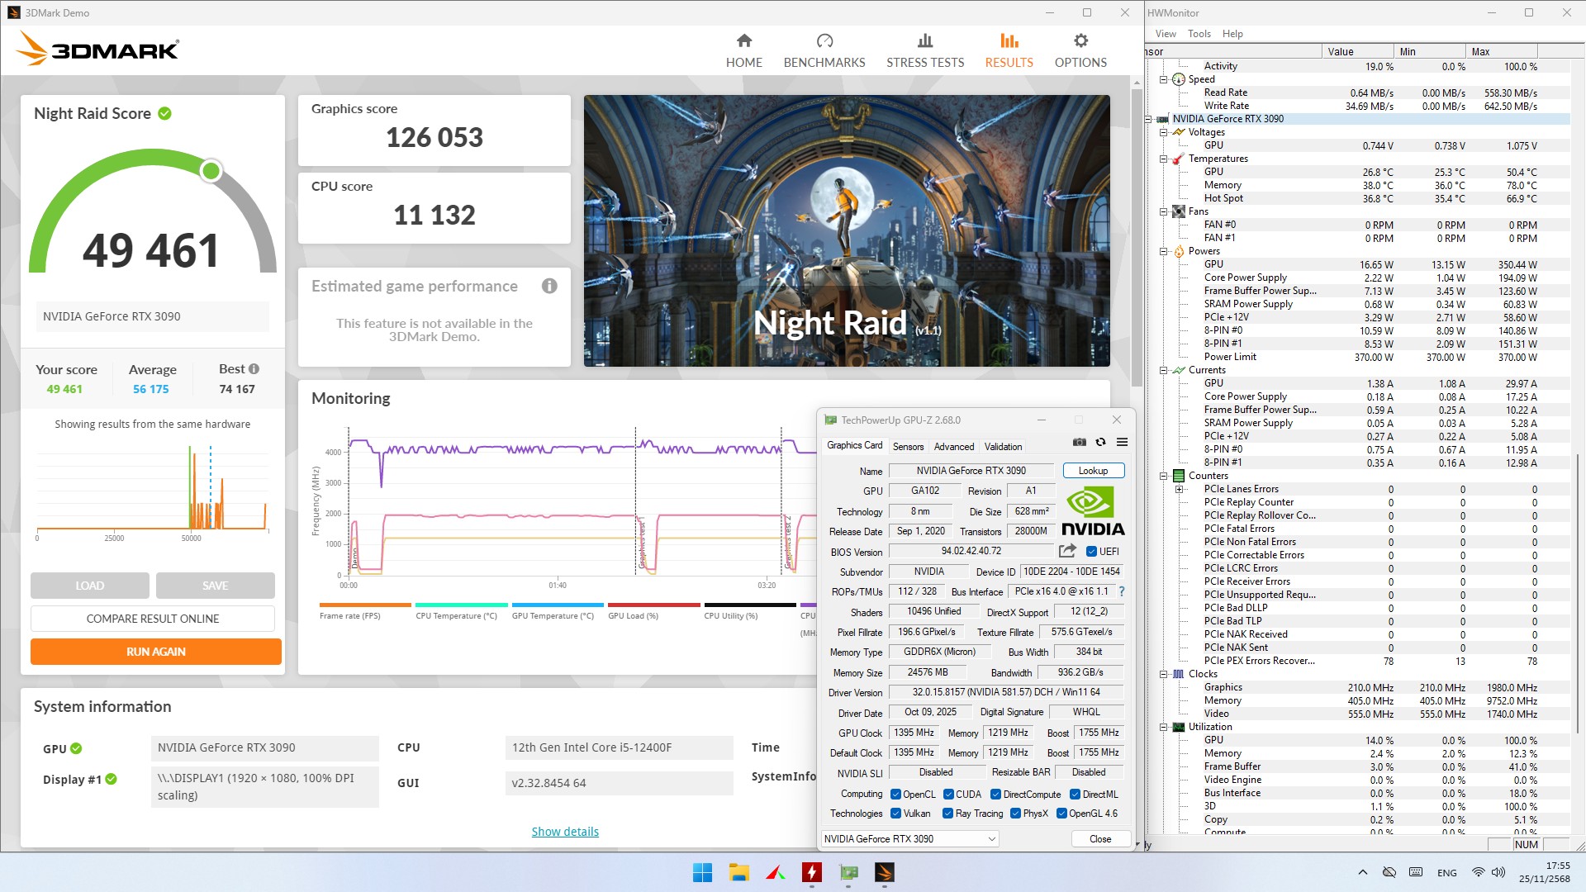Open the Benchmarks gauge icon
The width and height of the screenshot is (1586, 892).
(824, 41)
